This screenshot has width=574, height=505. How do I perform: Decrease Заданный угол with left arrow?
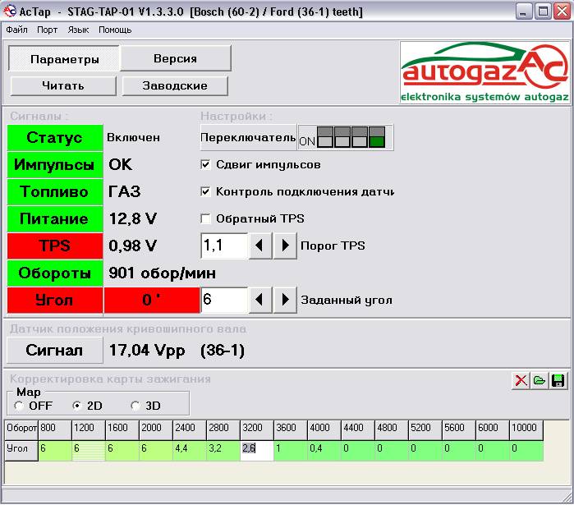(x=260, y=300)
